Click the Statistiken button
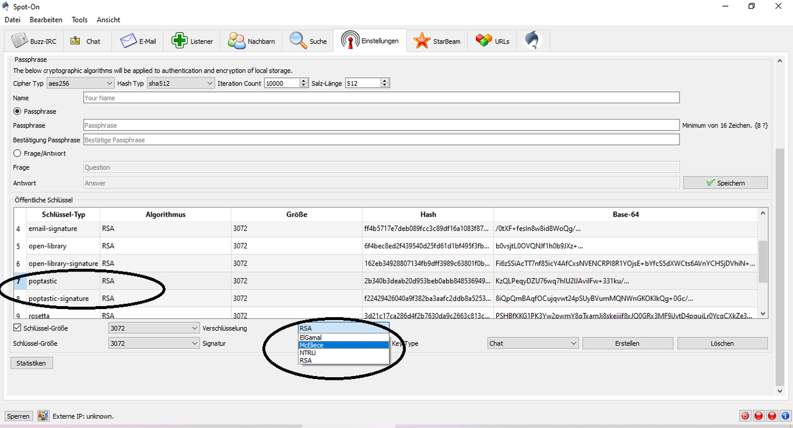This screenshot has width=793, height=428. click(x=32, y=363)
